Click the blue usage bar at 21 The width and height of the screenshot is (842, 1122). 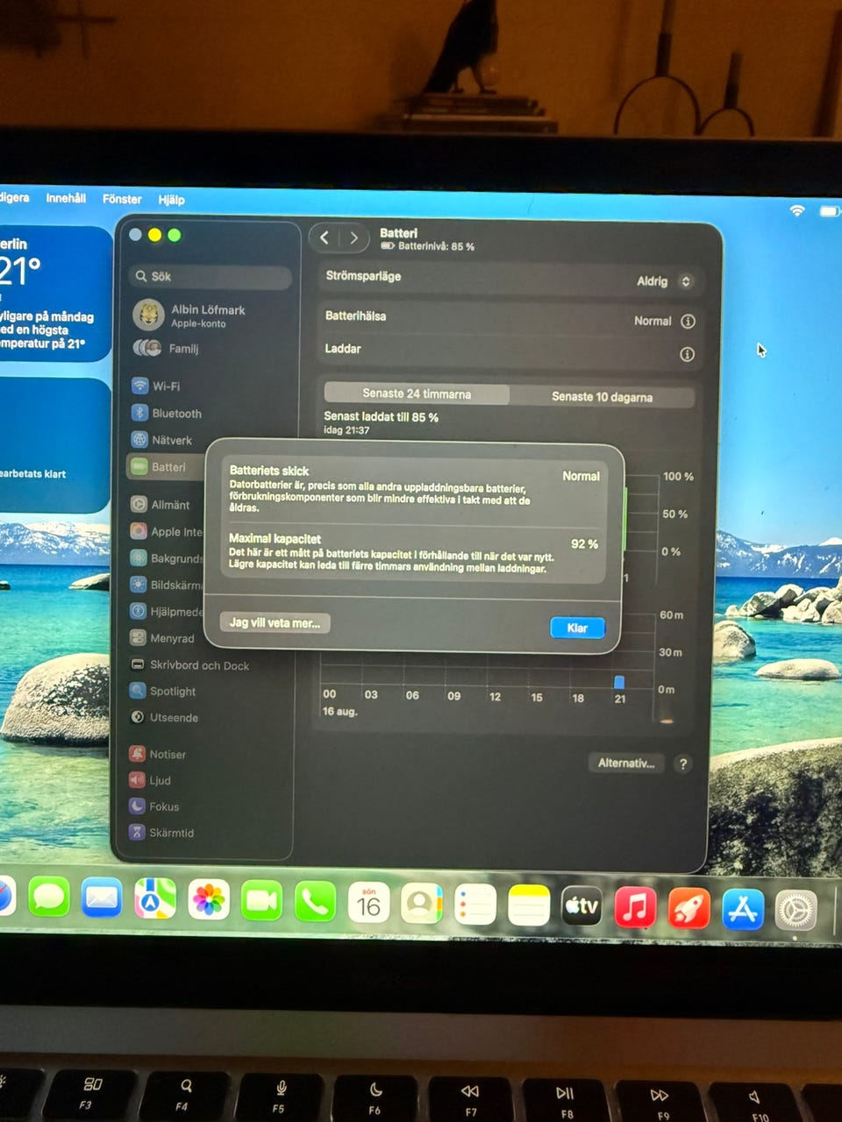click(619, 682)
